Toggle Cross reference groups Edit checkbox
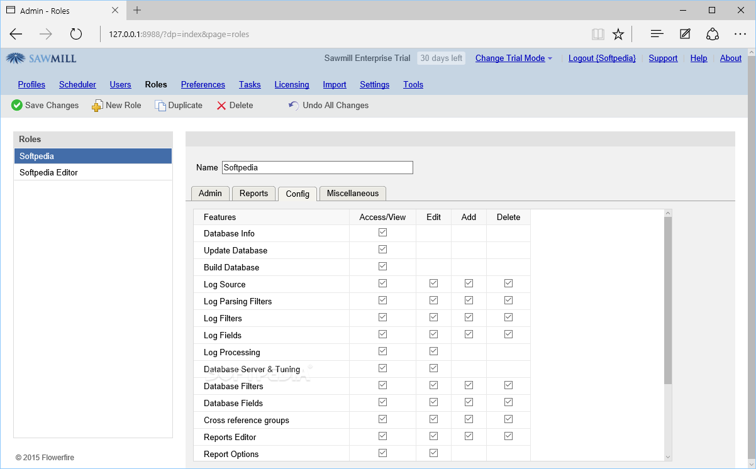756x469 pixels. coord(433,419)
